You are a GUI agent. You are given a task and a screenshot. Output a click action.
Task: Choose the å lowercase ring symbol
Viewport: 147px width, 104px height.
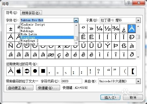[43, 54]
